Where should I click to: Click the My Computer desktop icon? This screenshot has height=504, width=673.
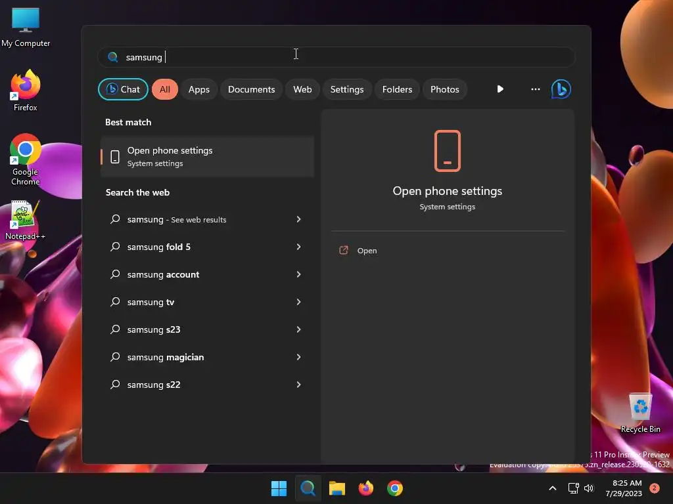[x=26, y=27]
